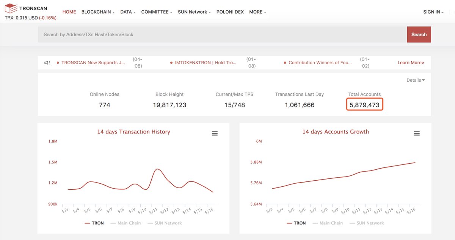The image size is (455, 240).
Task: Click the 5/11 peak on Transaction History line
Action: click(157, 169)
